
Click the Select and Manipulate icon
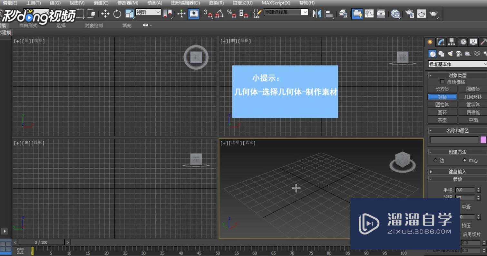click(181, 13)
